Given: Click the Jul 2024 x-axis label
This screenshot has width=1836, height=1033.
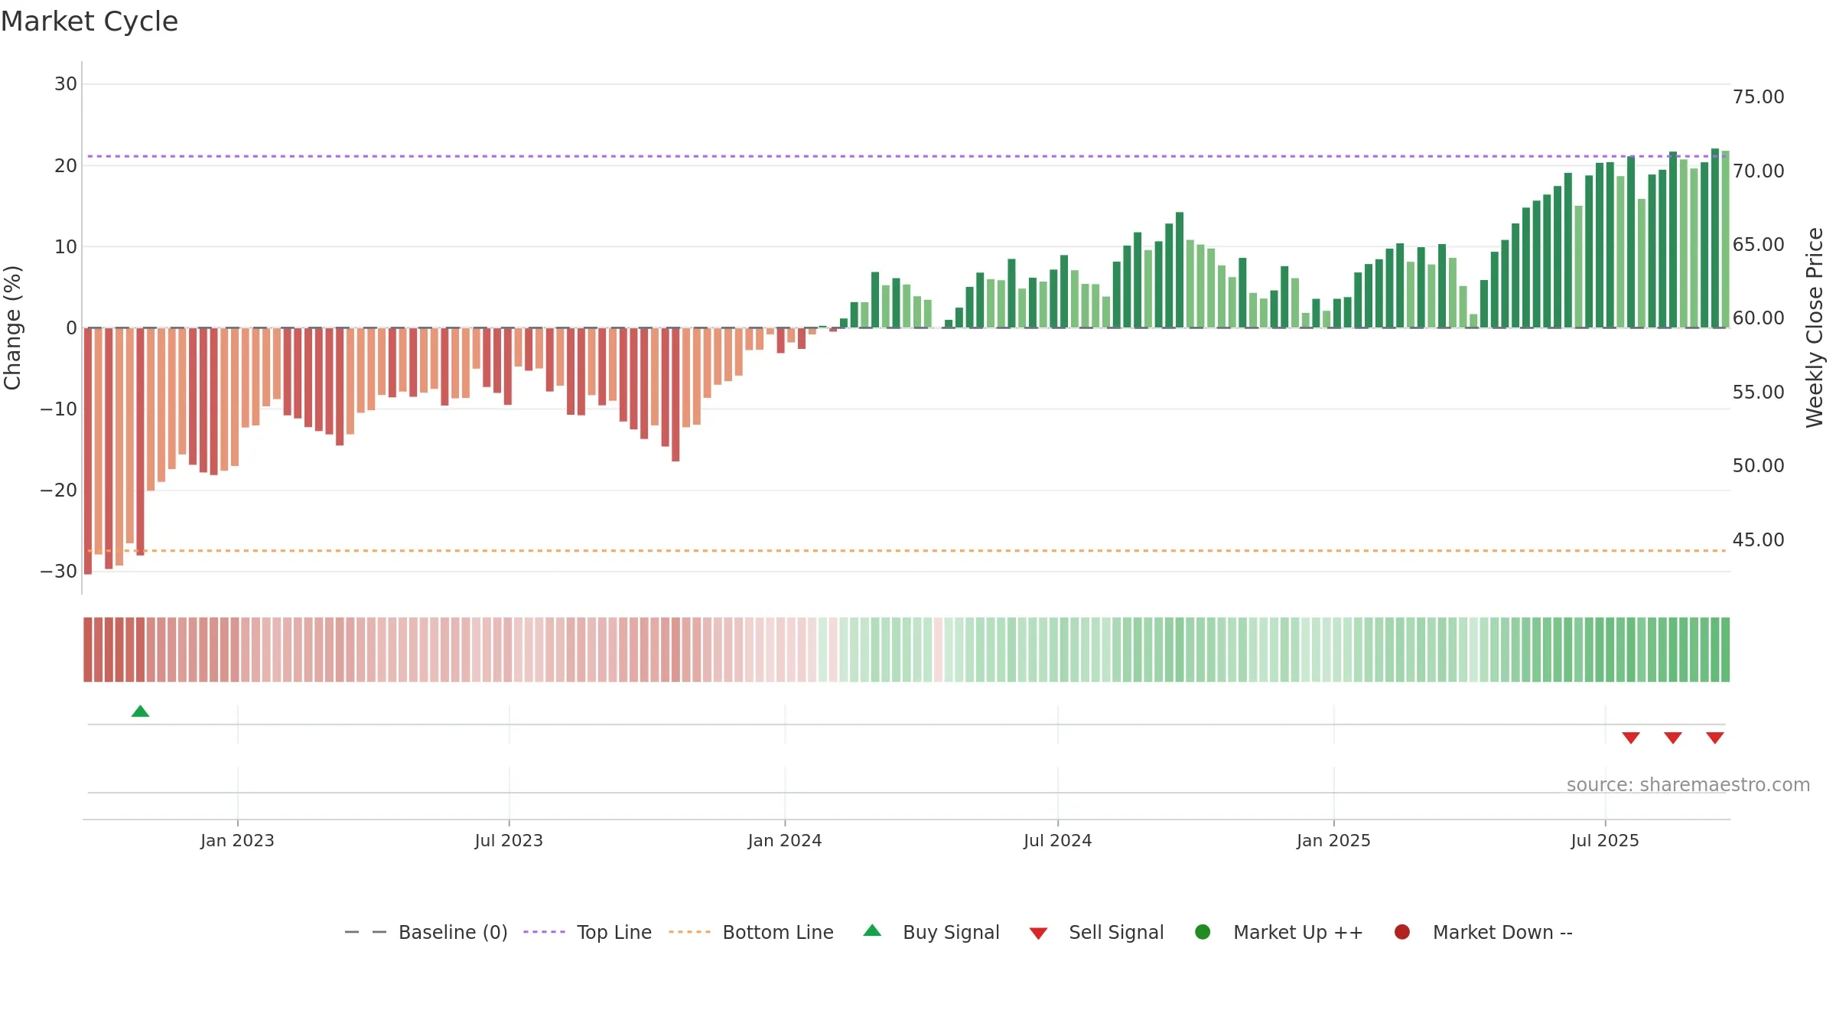Looking at the screenshot, I should [x=1058, y=840].
